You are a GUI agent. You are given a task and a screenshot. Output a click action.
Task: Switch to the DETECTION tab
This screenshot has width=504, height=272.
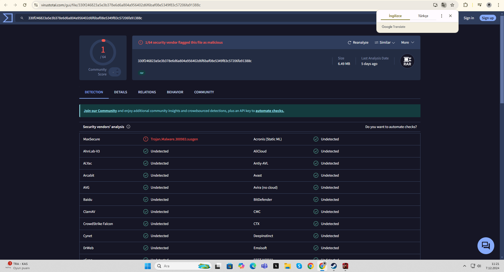pyautogui.click(x=94, y=92)
